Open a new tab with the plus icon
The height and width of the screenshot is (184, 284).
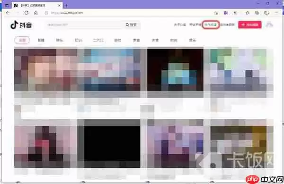tap(66, 6)
